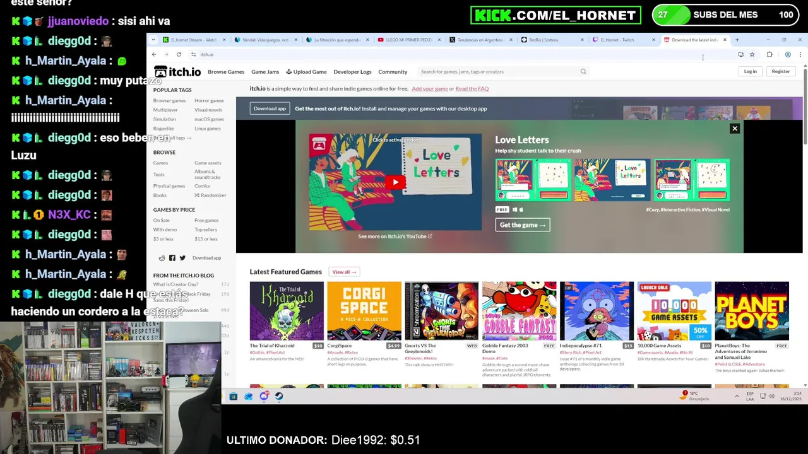Viewport: 808px width, 454px height.
Task: Expand the browser tab search chevron
Action: (x=153, y=40)
